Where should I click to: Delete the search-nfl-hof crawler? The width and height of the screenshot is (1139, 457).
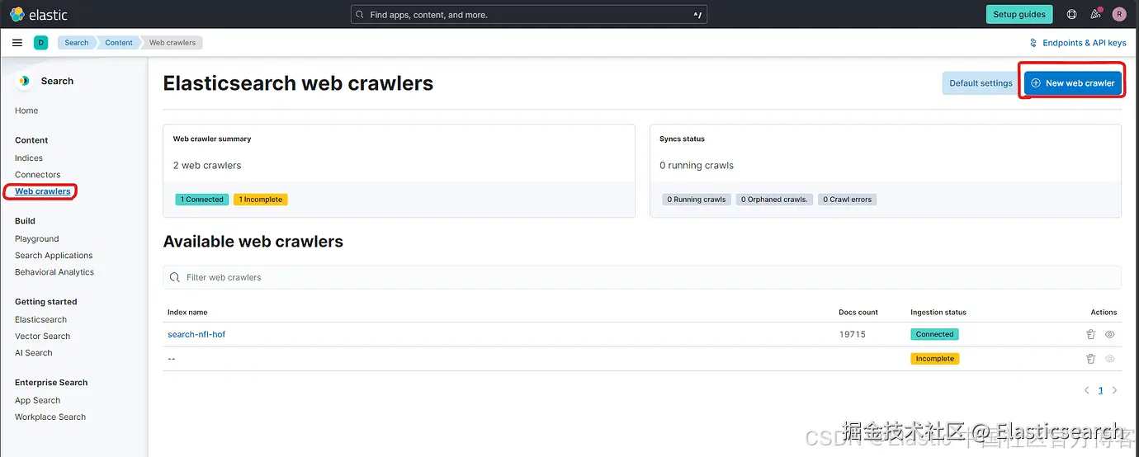(1090, 334)
